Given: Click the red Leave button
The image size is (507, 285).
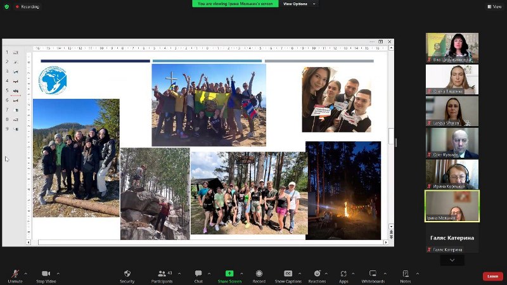Looking at the screenshot, I should pyautogui.click(x=492, y=276).
